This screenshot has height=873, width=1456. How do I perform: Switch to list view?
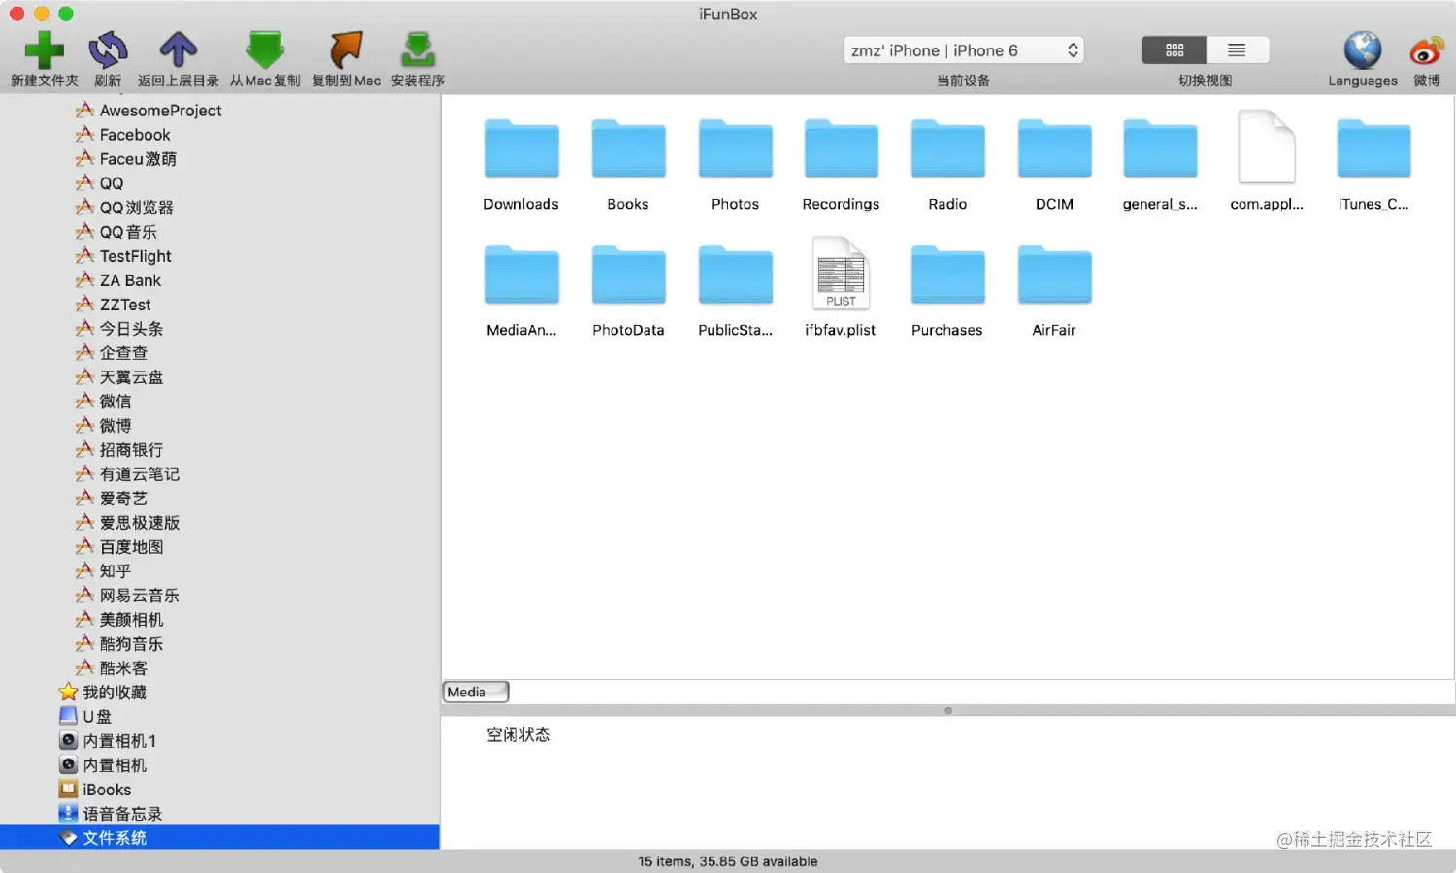click(x=1237, y=50)
